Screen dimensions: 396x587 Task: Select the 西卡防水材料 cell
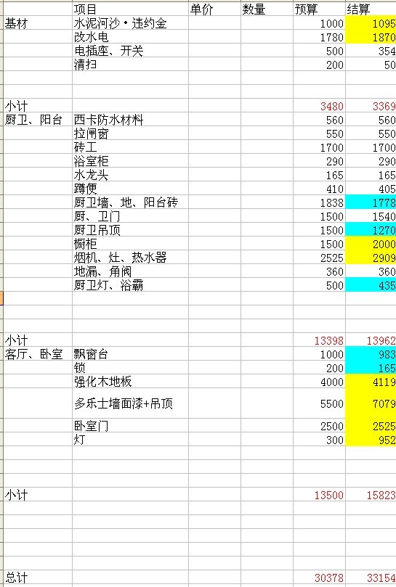tap(130, 120)
